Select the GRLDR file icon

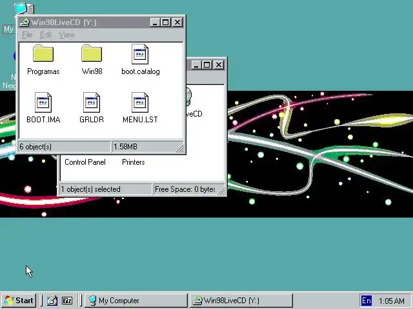92,102
